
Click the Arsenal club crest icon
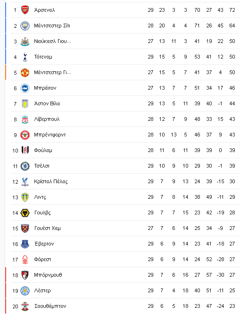(25, 10)
